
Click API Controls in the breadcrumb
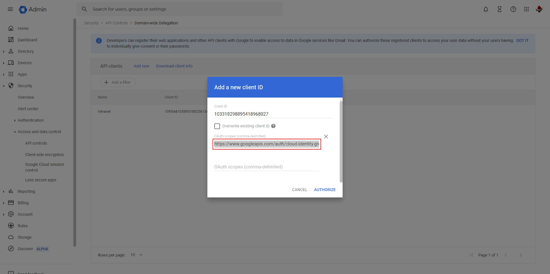pos(116,23)
